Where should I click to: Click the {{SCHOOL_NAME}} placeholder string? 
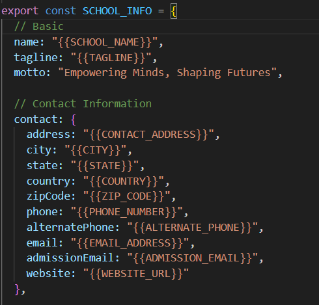[105, 42]
